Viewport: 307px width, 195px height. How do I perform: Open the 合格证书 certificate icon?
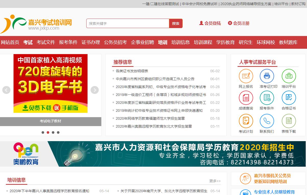[x=289, y=98]
